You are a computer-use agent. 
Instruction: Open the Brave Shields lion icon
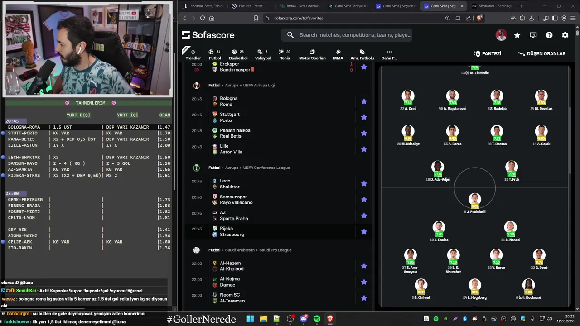pos(480,18)
